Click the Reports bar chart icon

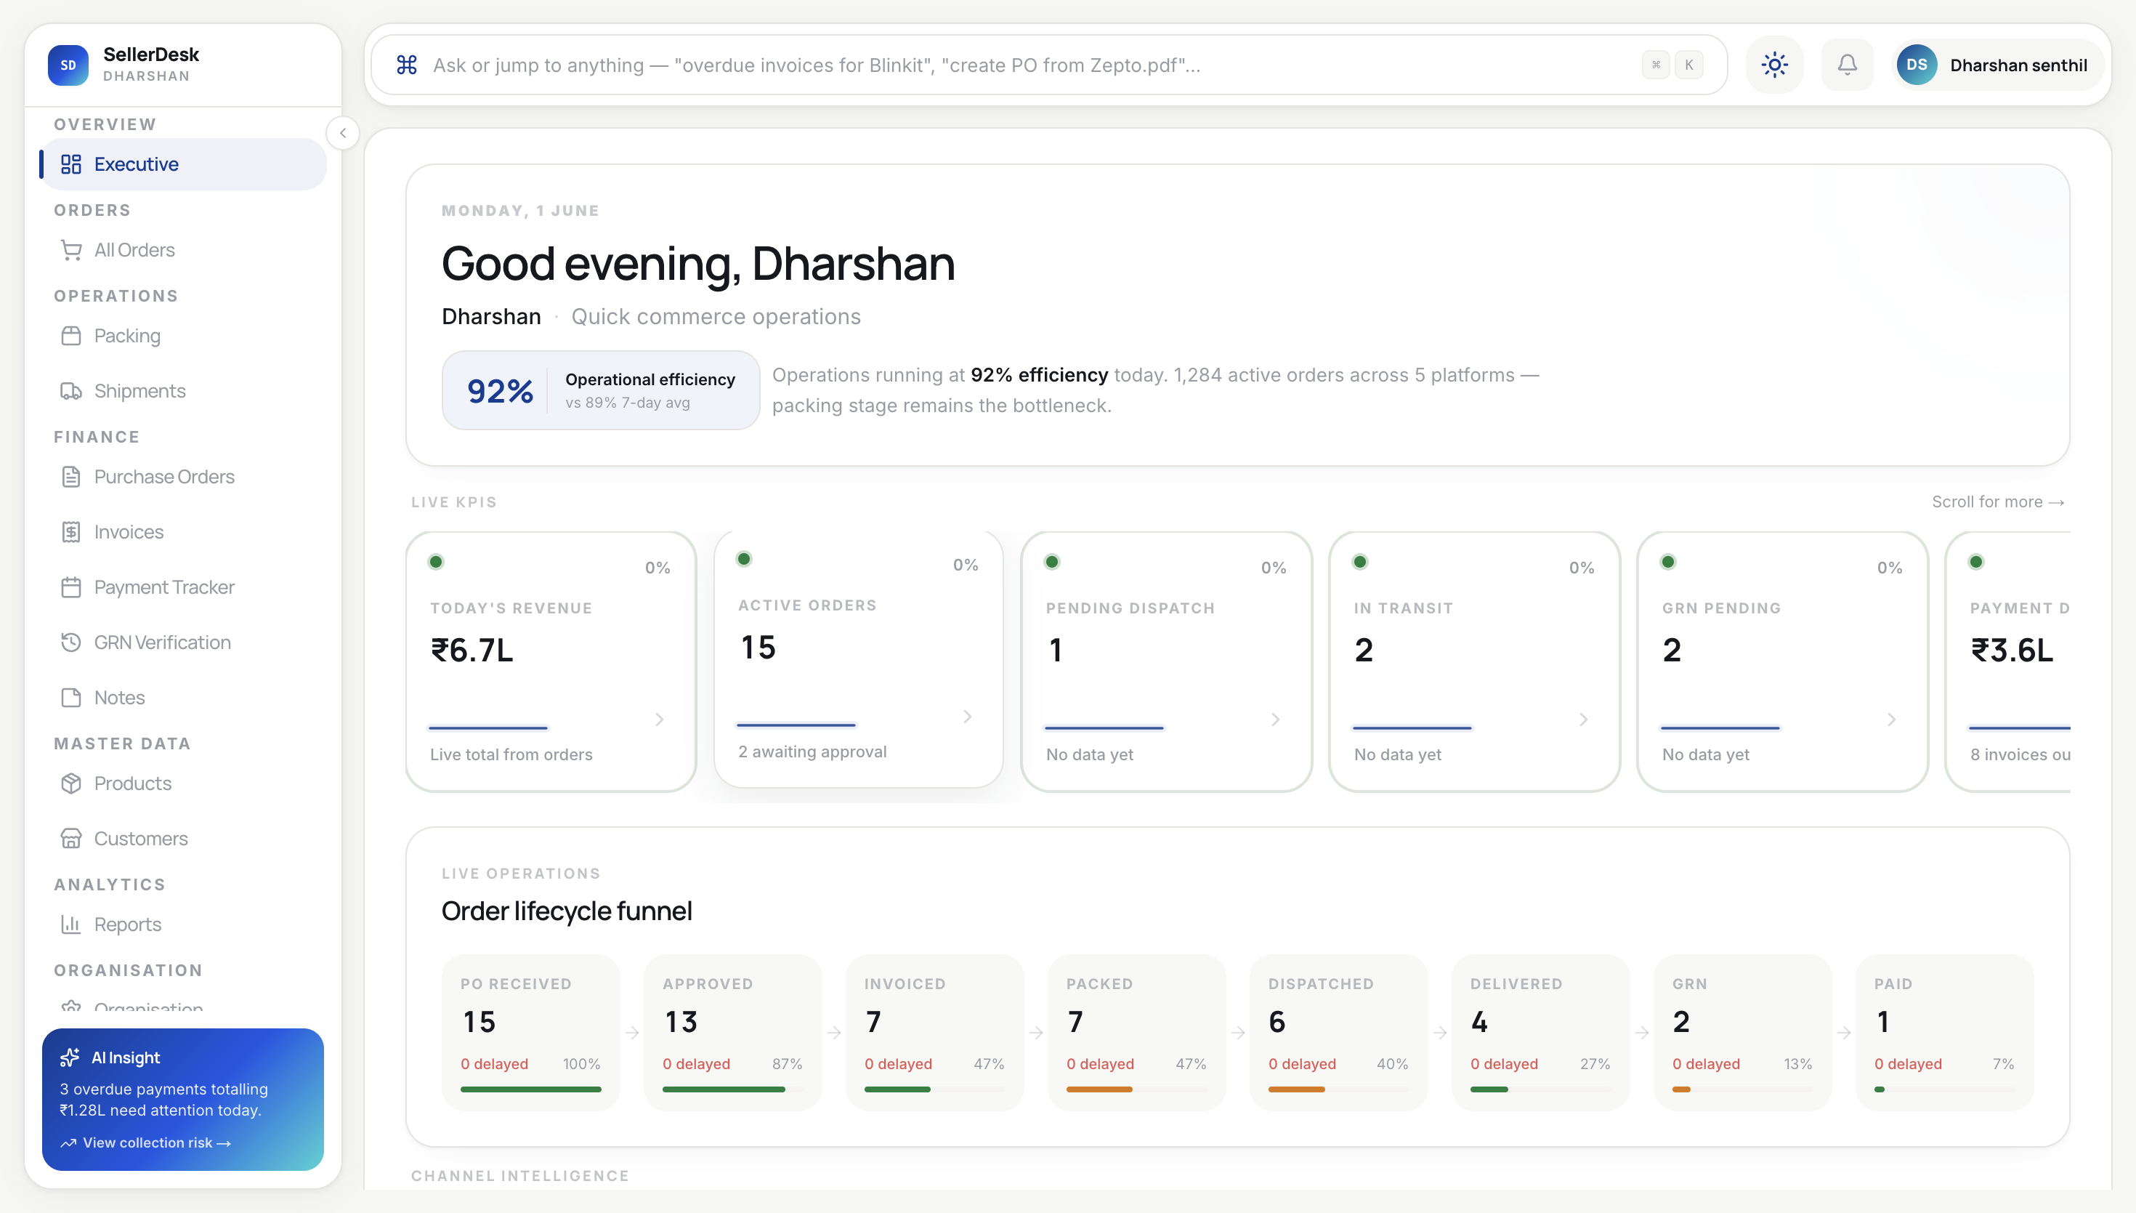click(x=72, y=924)
